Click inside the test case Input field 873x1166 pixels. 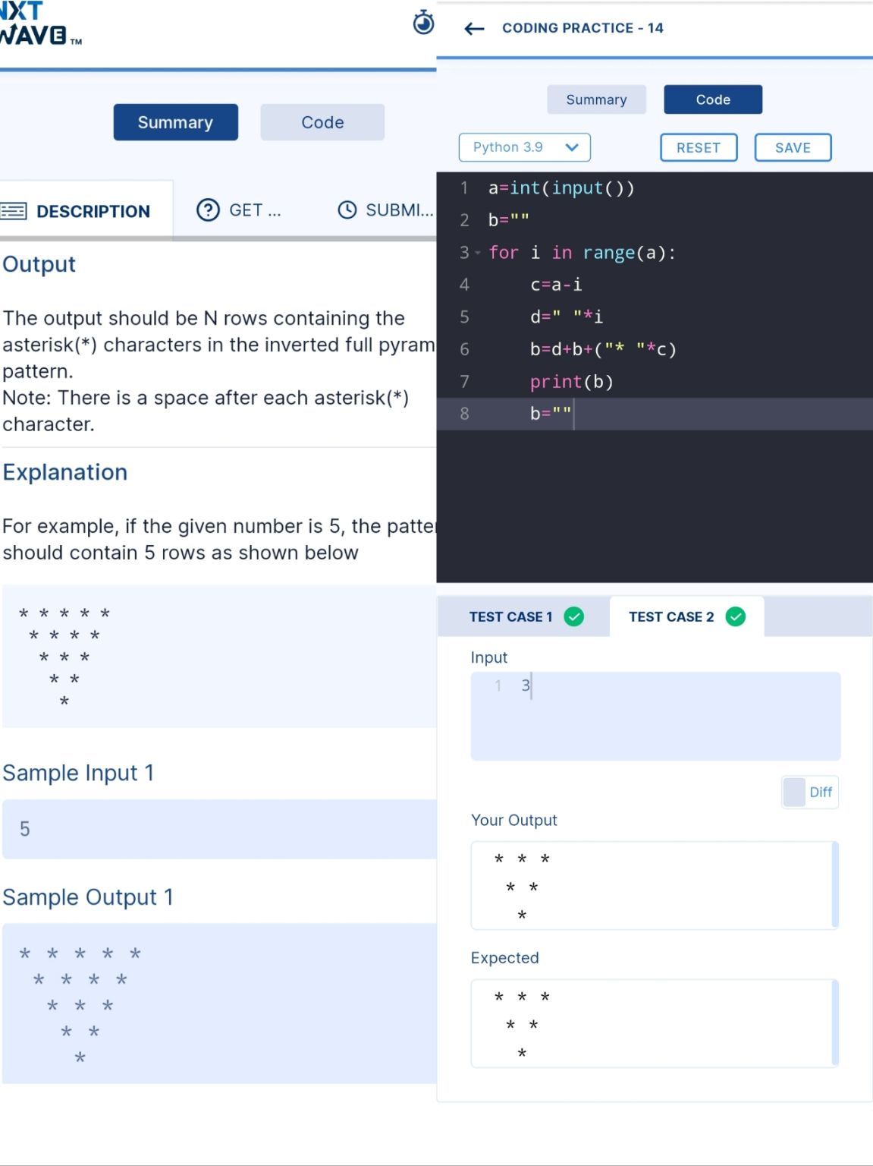click(x=655, y=715)
